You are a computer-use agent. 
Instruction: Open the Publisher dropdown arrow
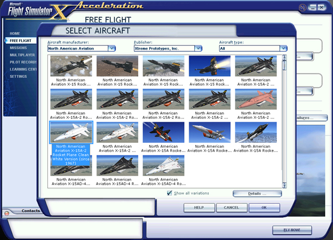coord(198,48)
